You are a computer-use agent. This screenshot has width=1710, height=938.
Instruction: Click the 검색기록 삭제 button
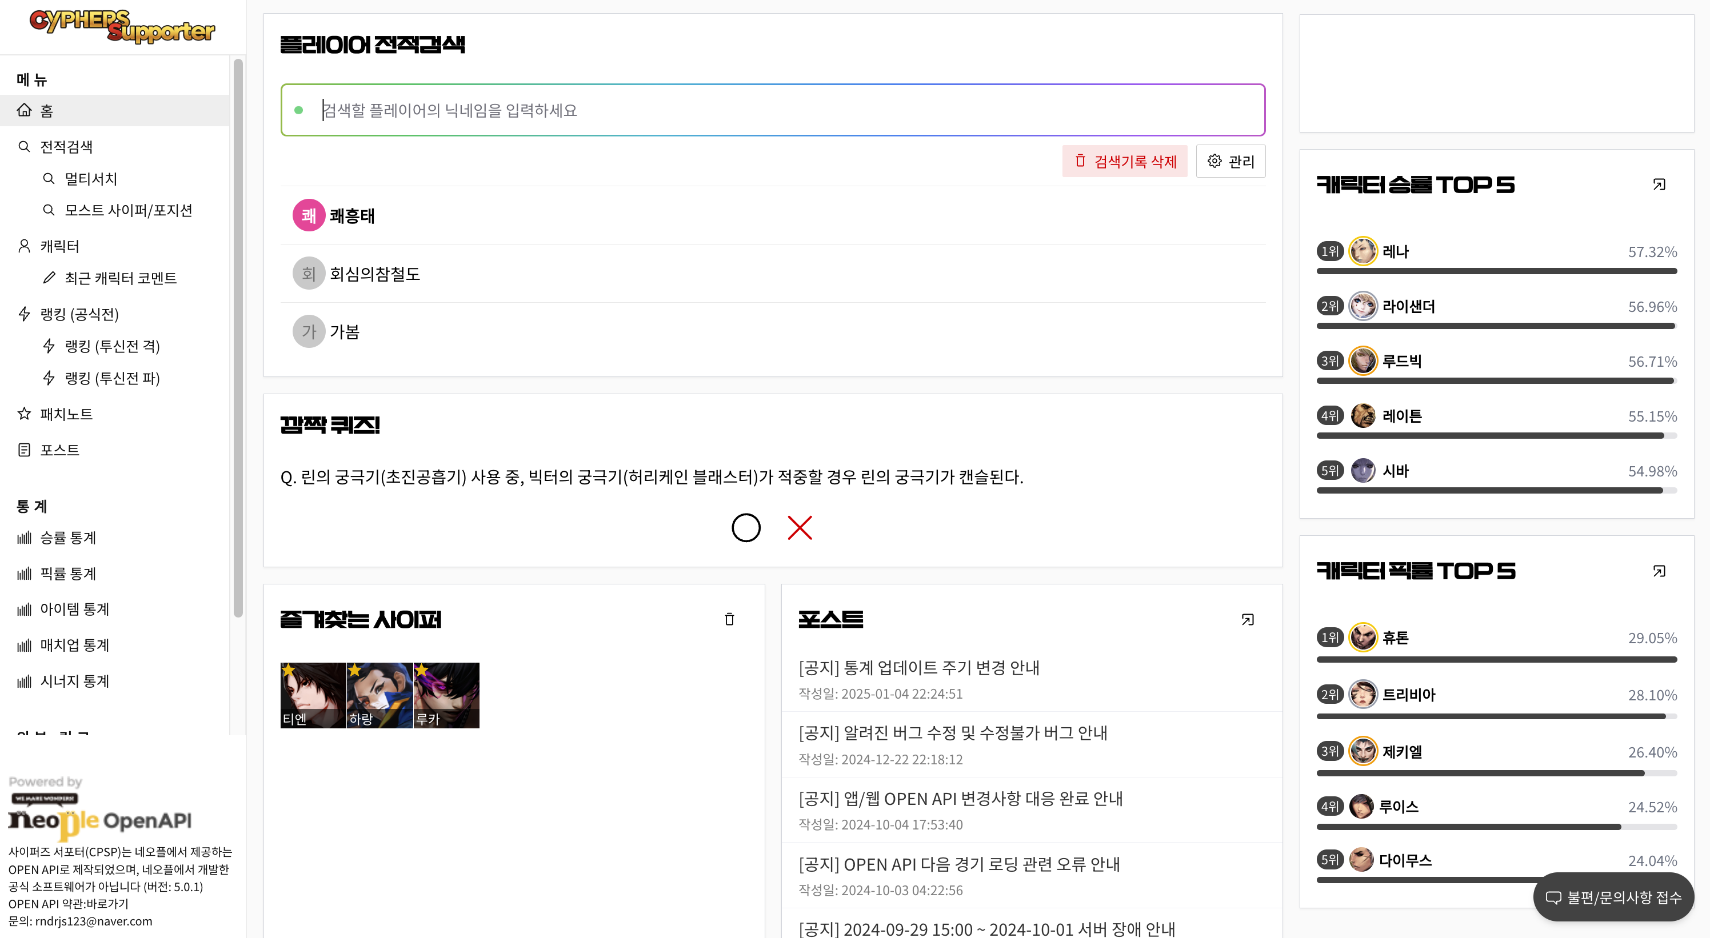[x=1125, y=161]
